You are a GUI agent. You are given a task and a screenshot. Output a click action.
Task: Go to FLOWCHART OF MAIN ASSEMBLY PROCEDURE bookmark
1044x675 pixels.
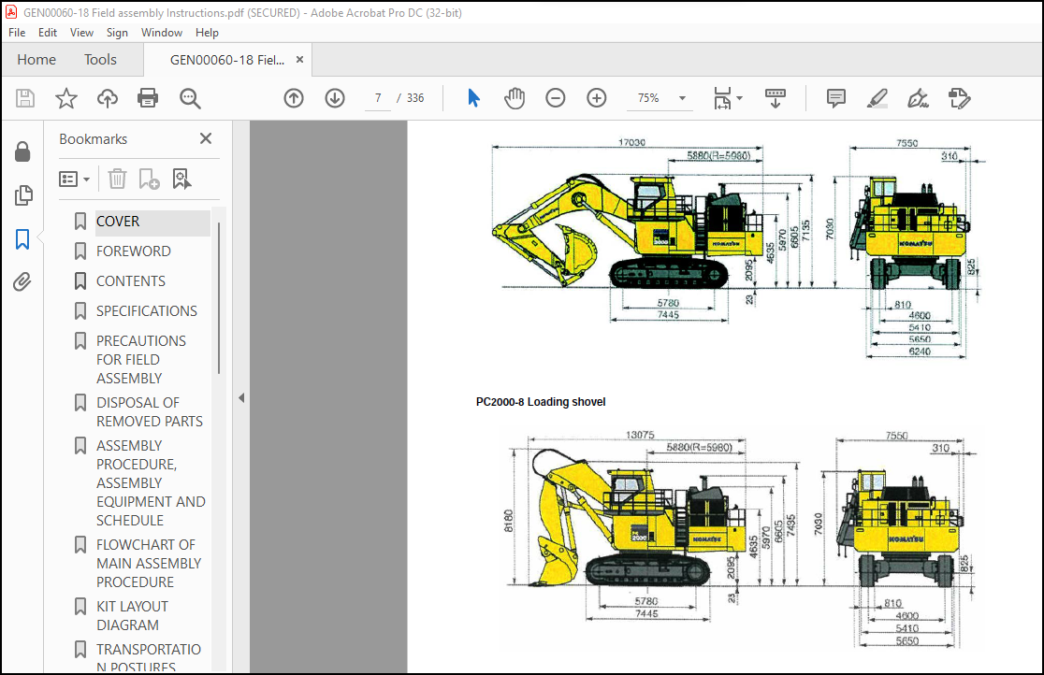149,563
